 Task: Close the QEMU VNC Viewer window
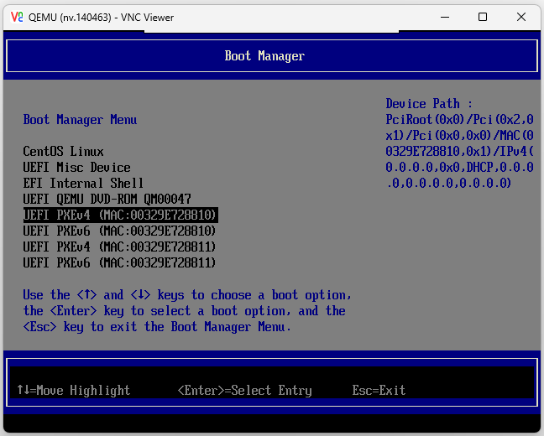pos(521,17)
